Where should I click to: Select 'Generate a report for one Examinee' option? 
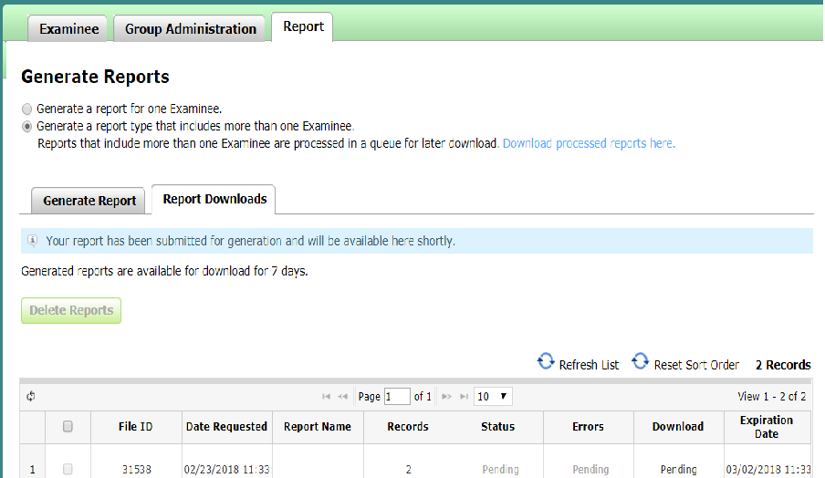(27, 109)
